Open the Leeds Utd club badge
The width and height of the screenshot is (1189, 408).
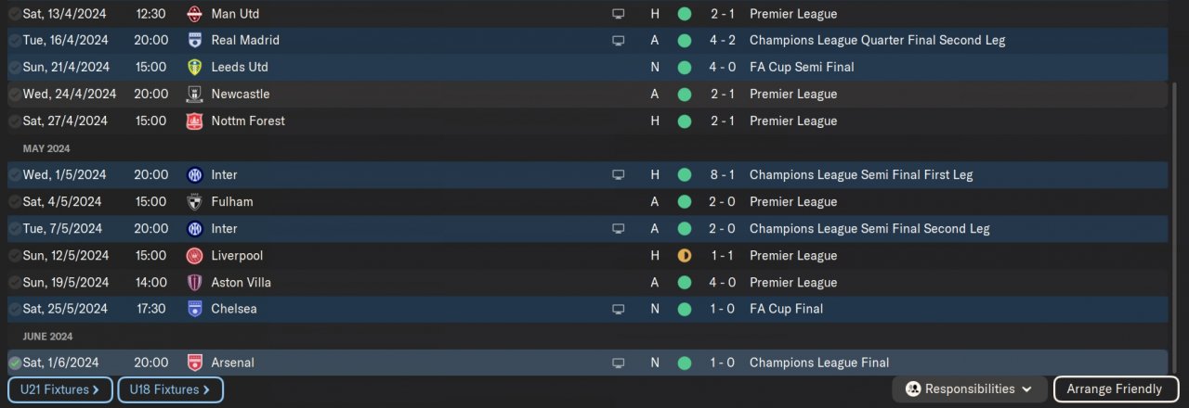click(x=194, y=68)
